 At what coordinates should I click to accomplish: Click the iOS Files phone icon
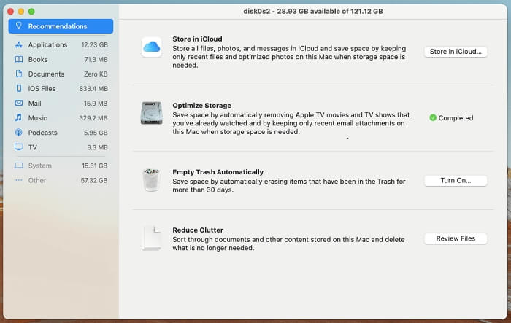(19, 88)
